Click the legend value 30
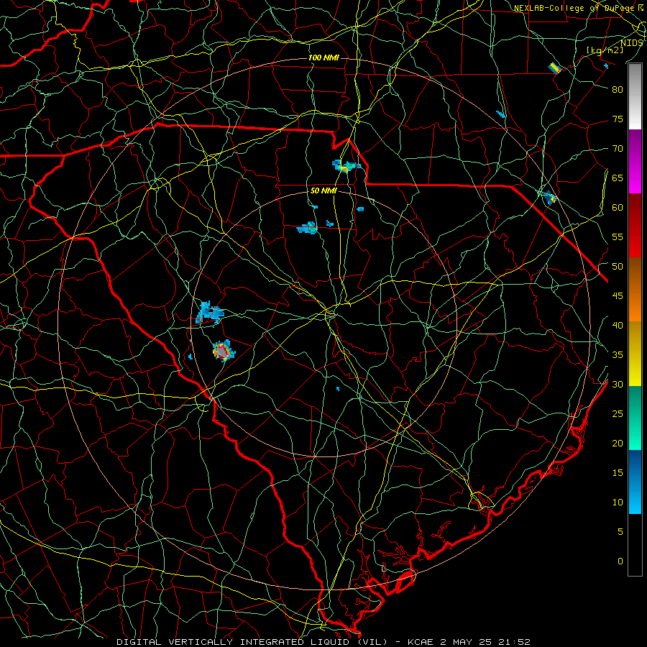The height and width of the screenshot is (647, 647). click(x=618, y=385)
